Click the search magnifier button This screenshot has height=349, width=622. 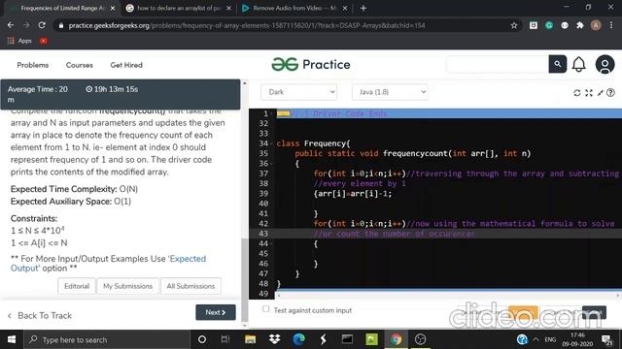(x=557, y=64)
